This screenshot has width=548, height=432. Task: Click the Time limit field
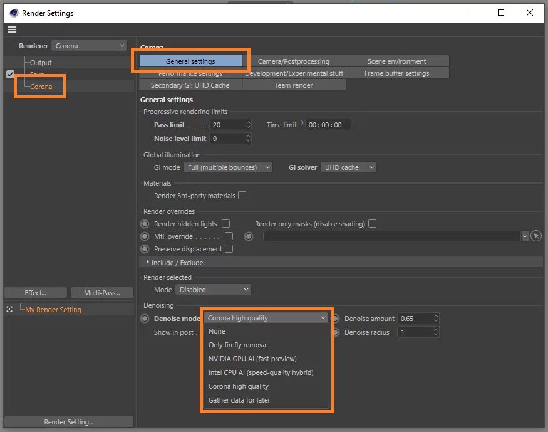(328, 125)
